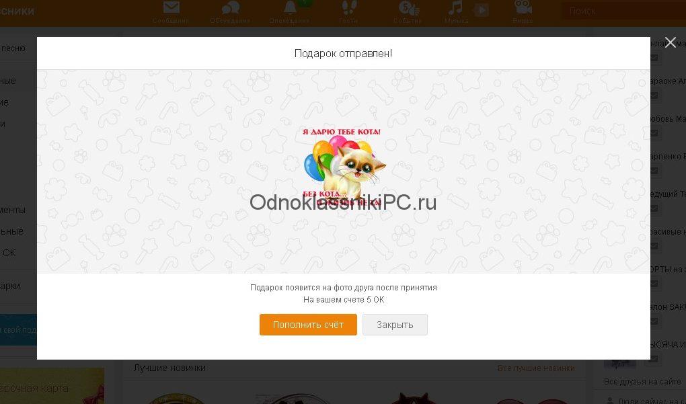Open the Events icon in top bar
The width and height of the screenshot is (686, 404).
coord(408,8)
